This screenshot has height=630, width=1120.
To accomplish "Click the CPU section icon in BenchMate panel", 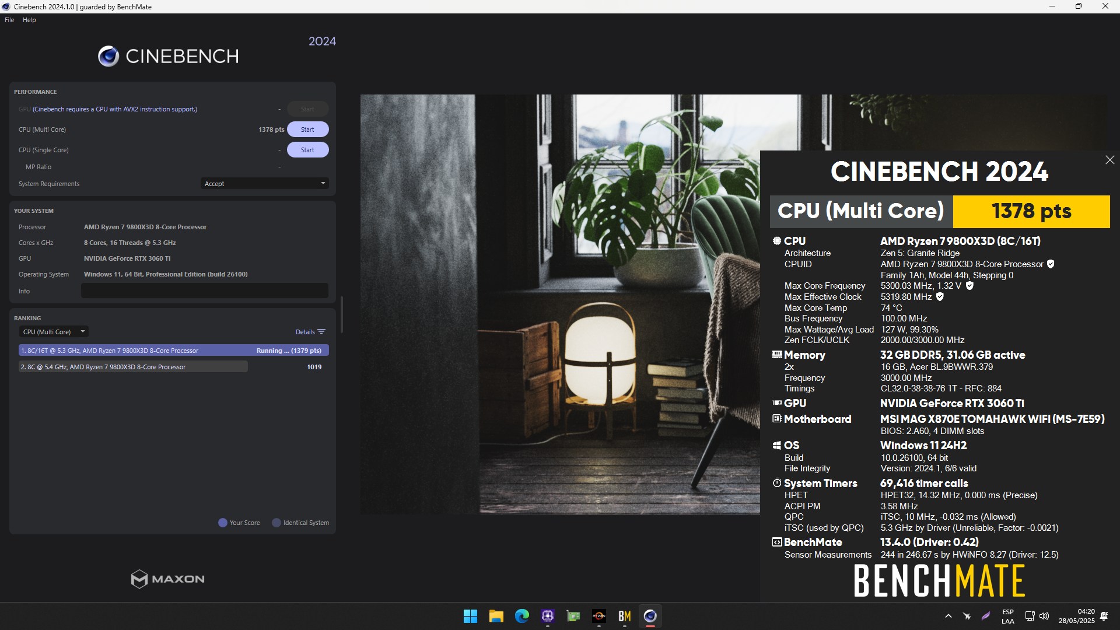I will (x=777, y=241).
